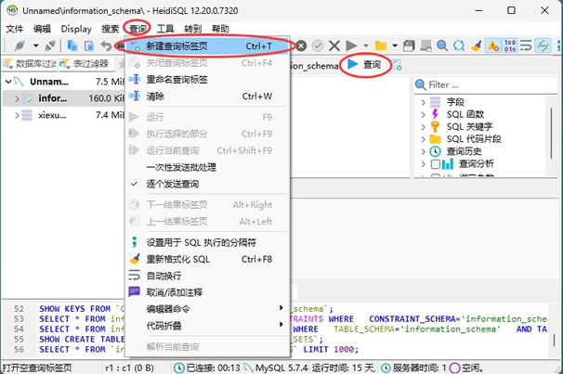Viewport: 563px width, 374px height.
Task: Click the lightning SQL 函数 icon
Action: (x=435, y=114)
